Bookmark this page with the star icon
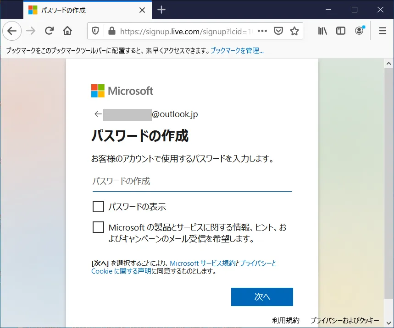The width and height of the screenshot is (394, 328). [x=294, y=31]
